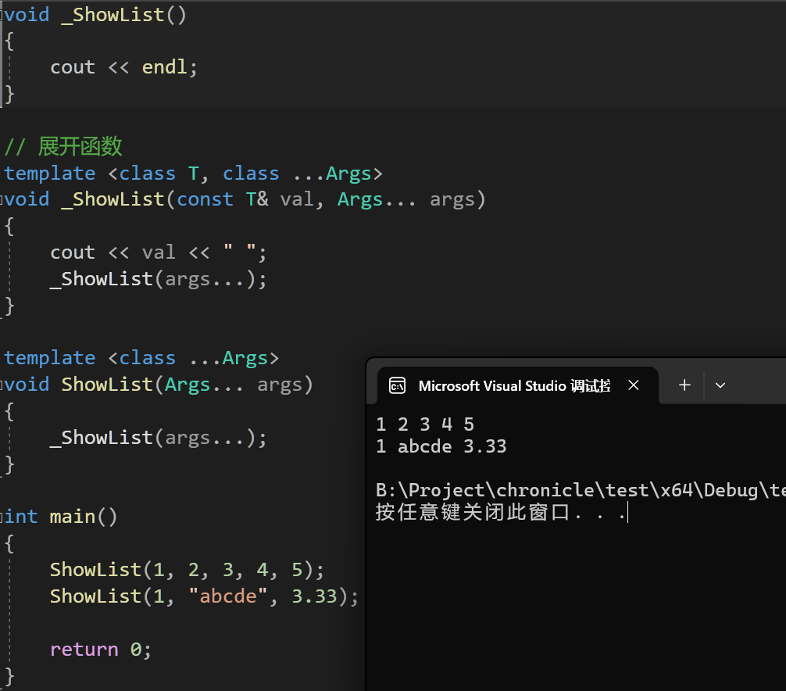Collapse the int main() function
Image resolution: width=786 pixels, height=691 pixels.
2,517
